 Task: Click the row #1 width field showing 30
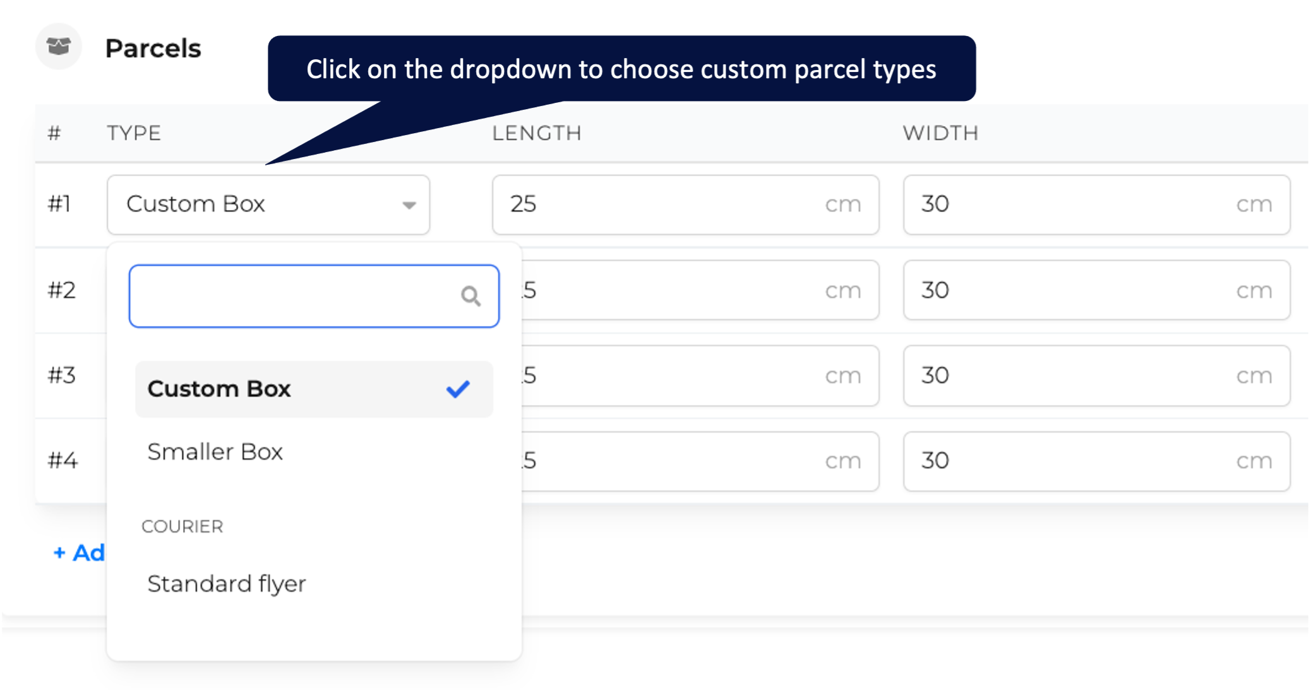point(1096,204)
